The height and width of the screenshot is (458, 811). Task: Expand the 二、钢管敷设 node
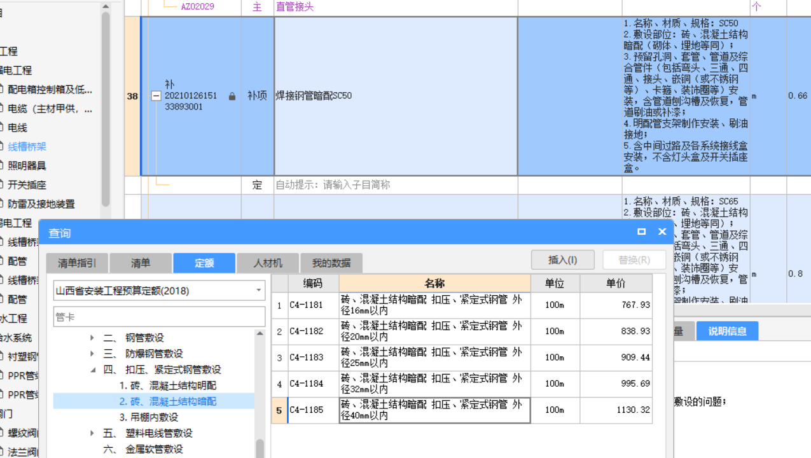point(92,338)
